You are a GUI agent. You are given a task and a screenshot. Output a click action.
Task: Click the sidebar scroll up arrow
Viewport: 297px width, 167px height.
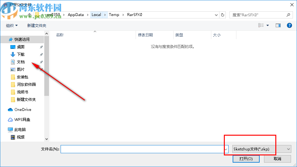[x=46, y=34]
